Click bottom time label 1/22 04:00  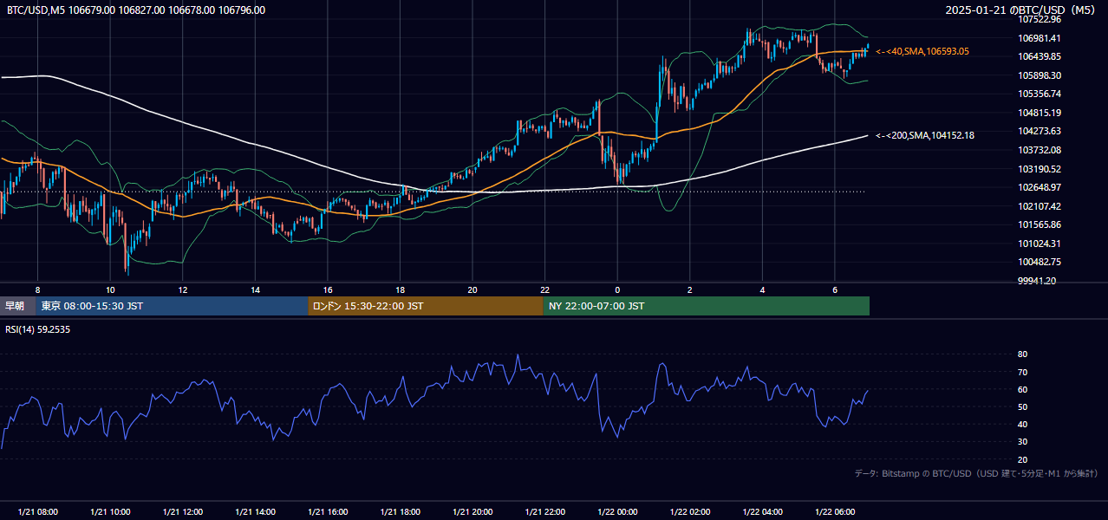coord(763,512)
